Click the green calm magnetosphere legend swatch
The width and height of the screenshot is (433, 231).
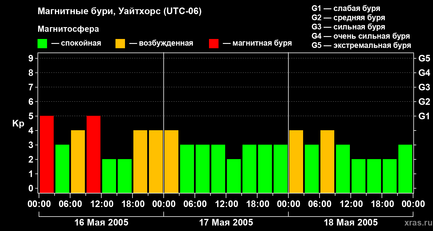pyautogui.click(x=42, y=44)
